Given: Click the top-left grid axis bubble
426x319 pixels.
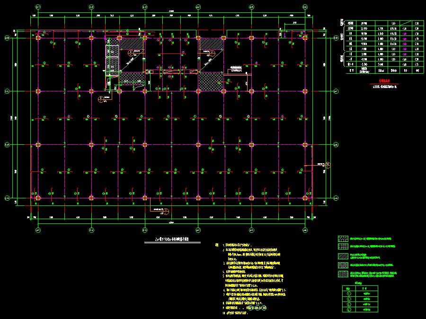Looking at the screenshot, I should [38, 7].
